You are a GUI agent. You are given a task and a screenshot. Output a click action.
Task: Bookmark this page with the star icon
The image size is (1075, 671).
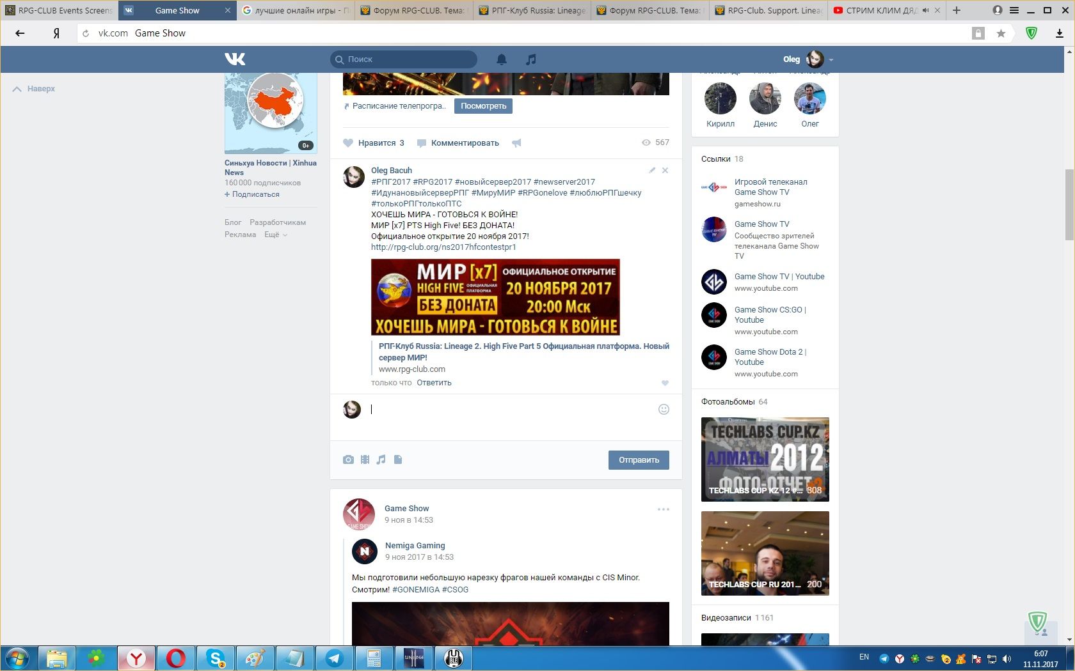tap(1001, 33)
